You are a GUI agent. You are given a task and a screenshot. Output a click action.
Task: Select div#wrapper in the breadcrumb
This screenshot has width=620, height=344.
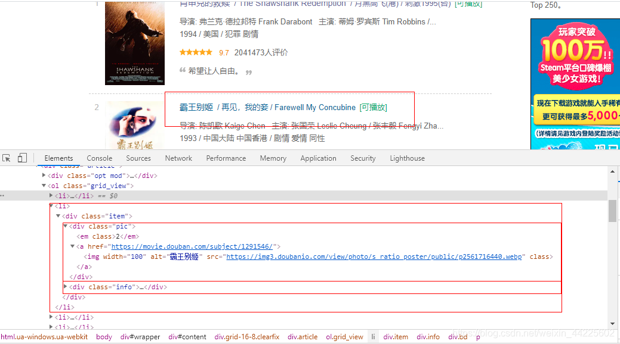[x=140, y=337]
